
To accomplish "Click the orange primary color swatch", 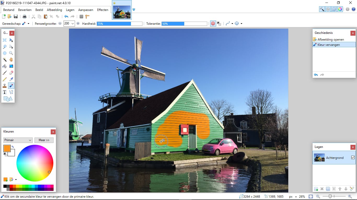I will tap(7, 148).
